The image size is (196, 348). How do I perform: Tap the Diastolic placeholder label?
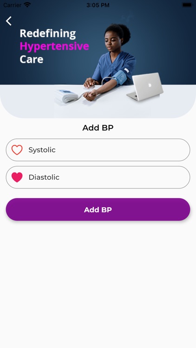(44, 177)
